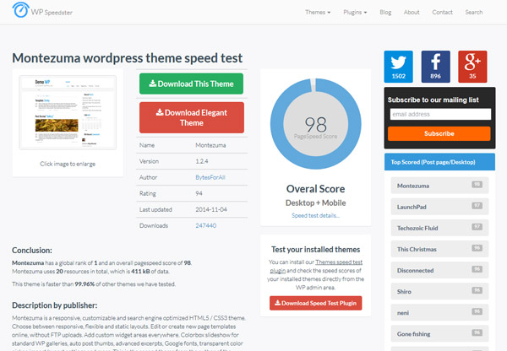Click the Conclusion heading
Image resolution: width=507 pixels, height=351 pixels.
pos(32,250)
